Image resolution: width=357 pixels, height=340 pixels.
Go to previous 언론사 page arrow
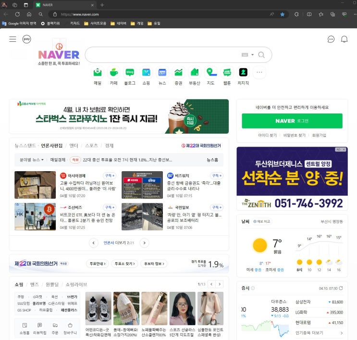(93, 243)
